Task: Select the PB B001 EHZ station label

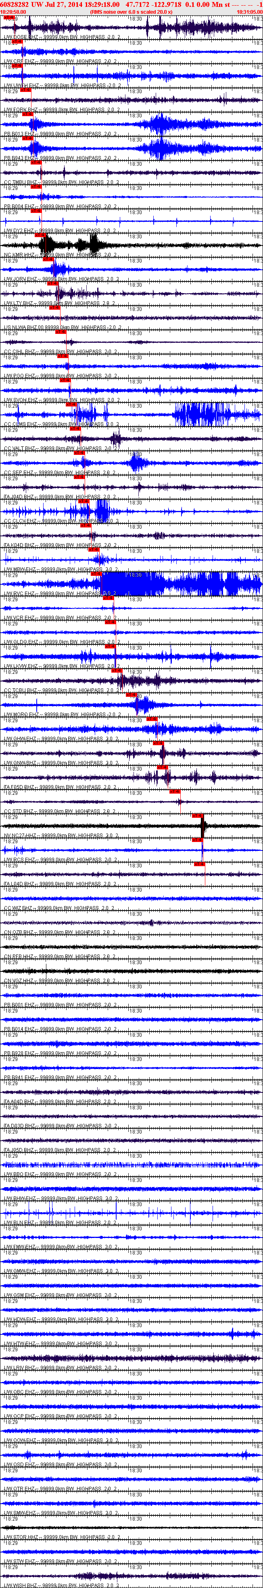Action: pos(62,1004)
